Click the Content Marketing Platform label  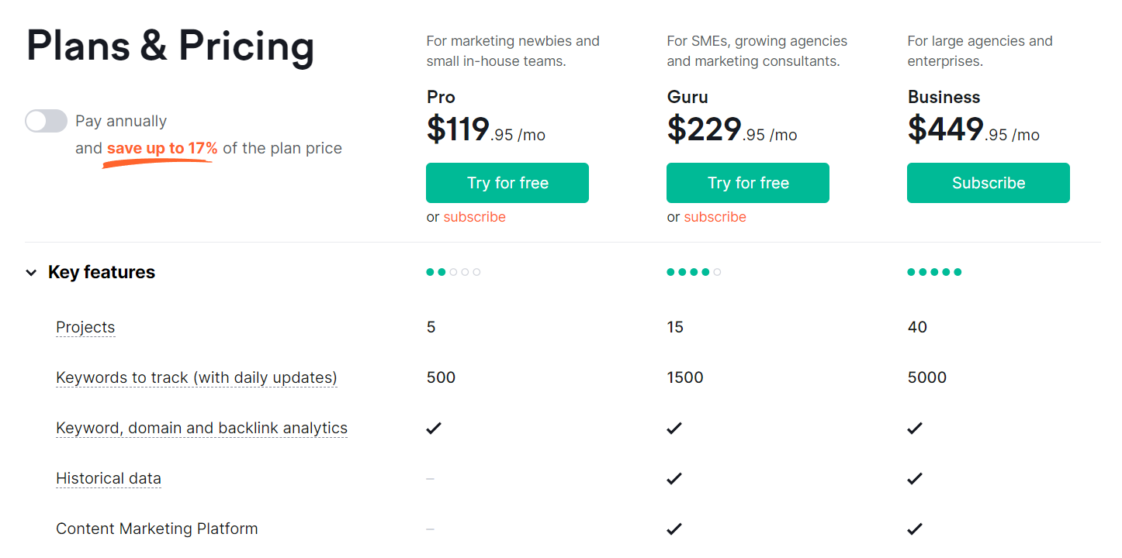pos(157,529)
